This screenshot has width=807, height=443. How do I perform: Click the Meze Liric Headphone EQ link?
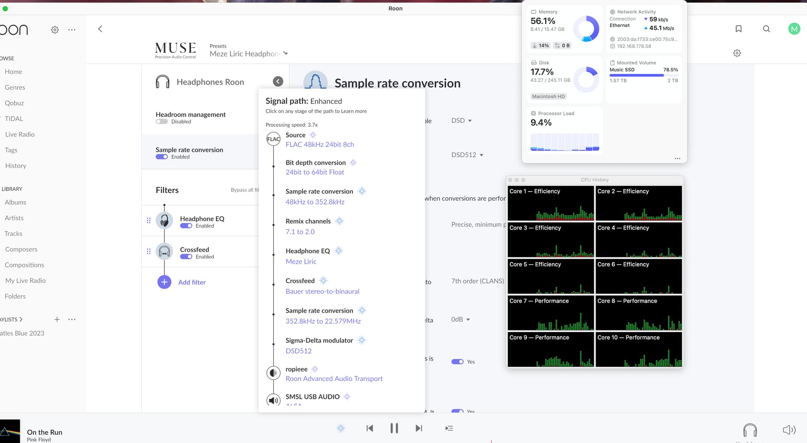tap(301, 262)
